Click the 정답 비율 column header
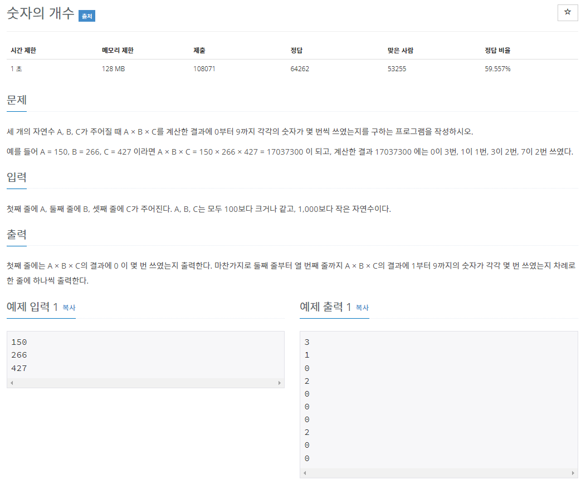Viewport: 586px width, 485px height. (x=497, y=51)
